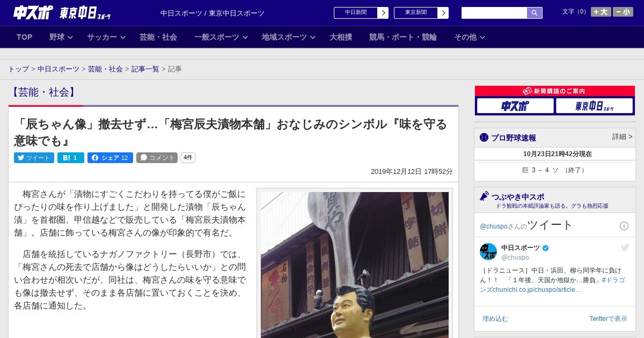Expand the サッカー menu
This screenshot has width=644, height=338.
(106, 37)
